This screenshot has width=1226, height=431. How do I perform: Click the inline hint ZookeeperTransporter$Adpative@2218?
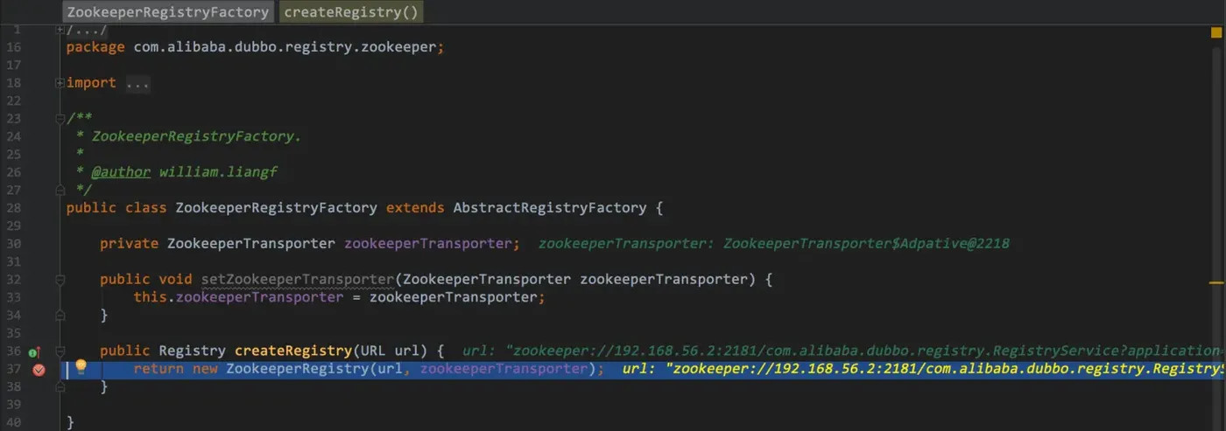[866, 244]
